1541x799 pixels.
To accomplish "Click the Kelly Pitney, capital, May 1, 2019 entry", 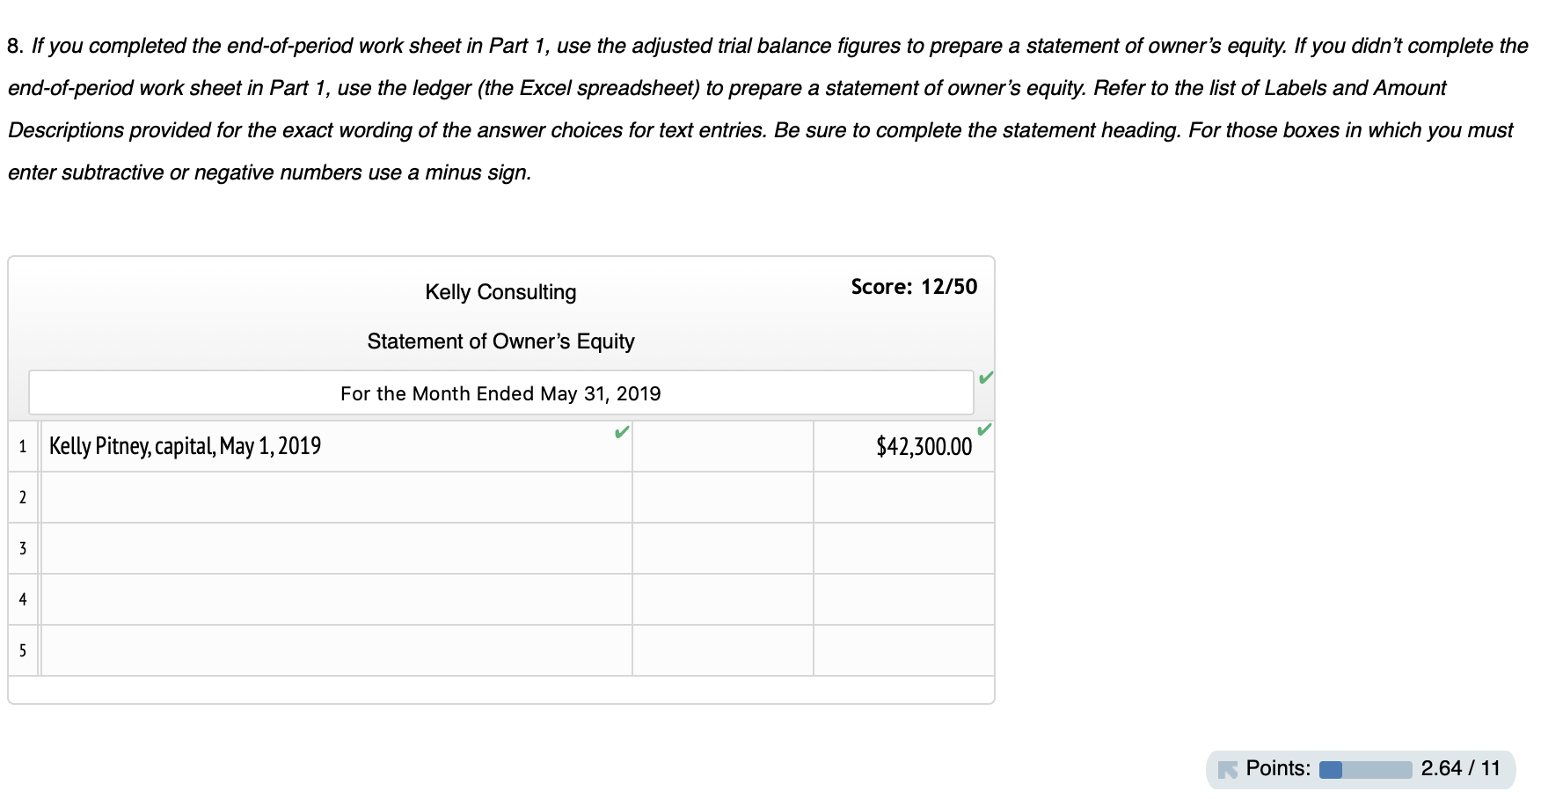I will pyautogui.click(x=184, y=446).
